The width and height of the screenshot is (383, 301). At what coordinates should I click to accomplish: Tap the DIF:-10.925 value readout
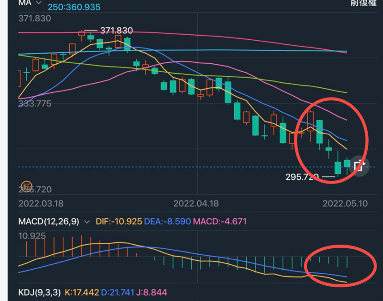click(x=119, y=221)
